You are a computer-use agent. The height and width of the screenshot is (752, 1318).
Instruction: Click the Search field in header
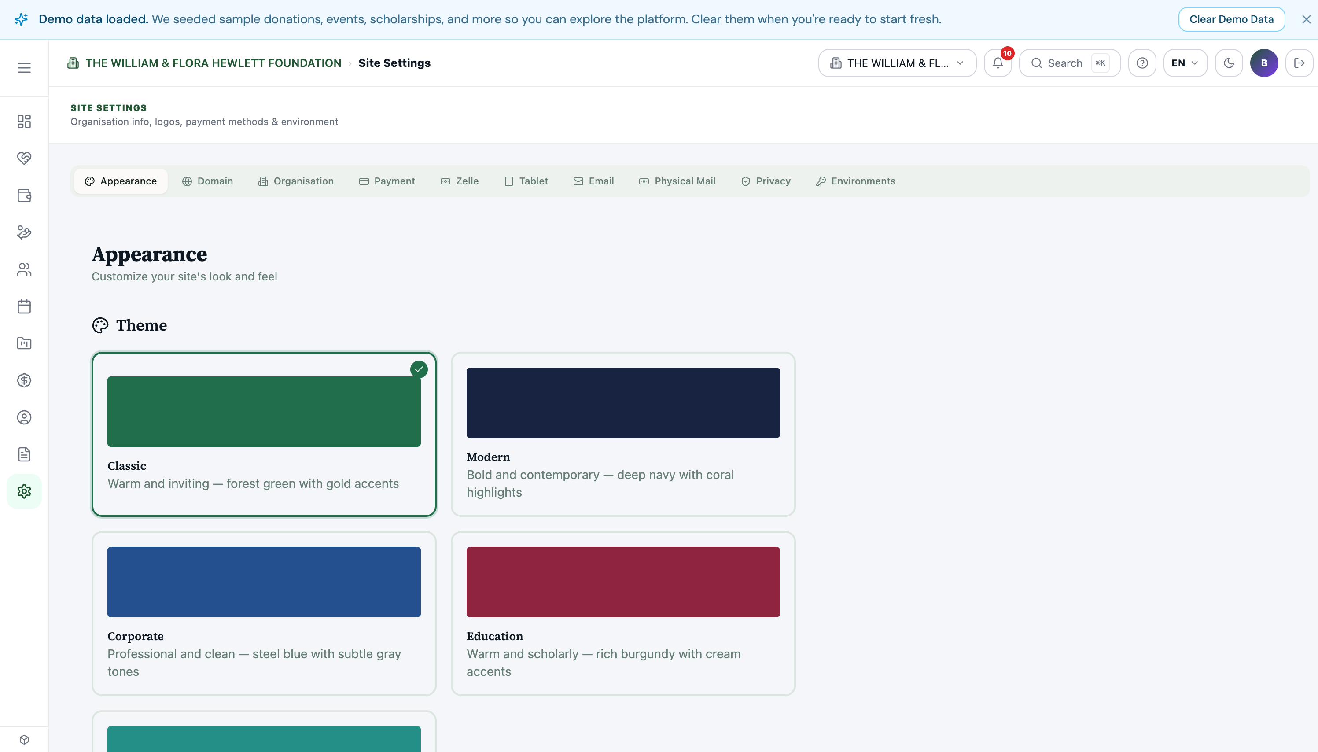click(1070, 63)
